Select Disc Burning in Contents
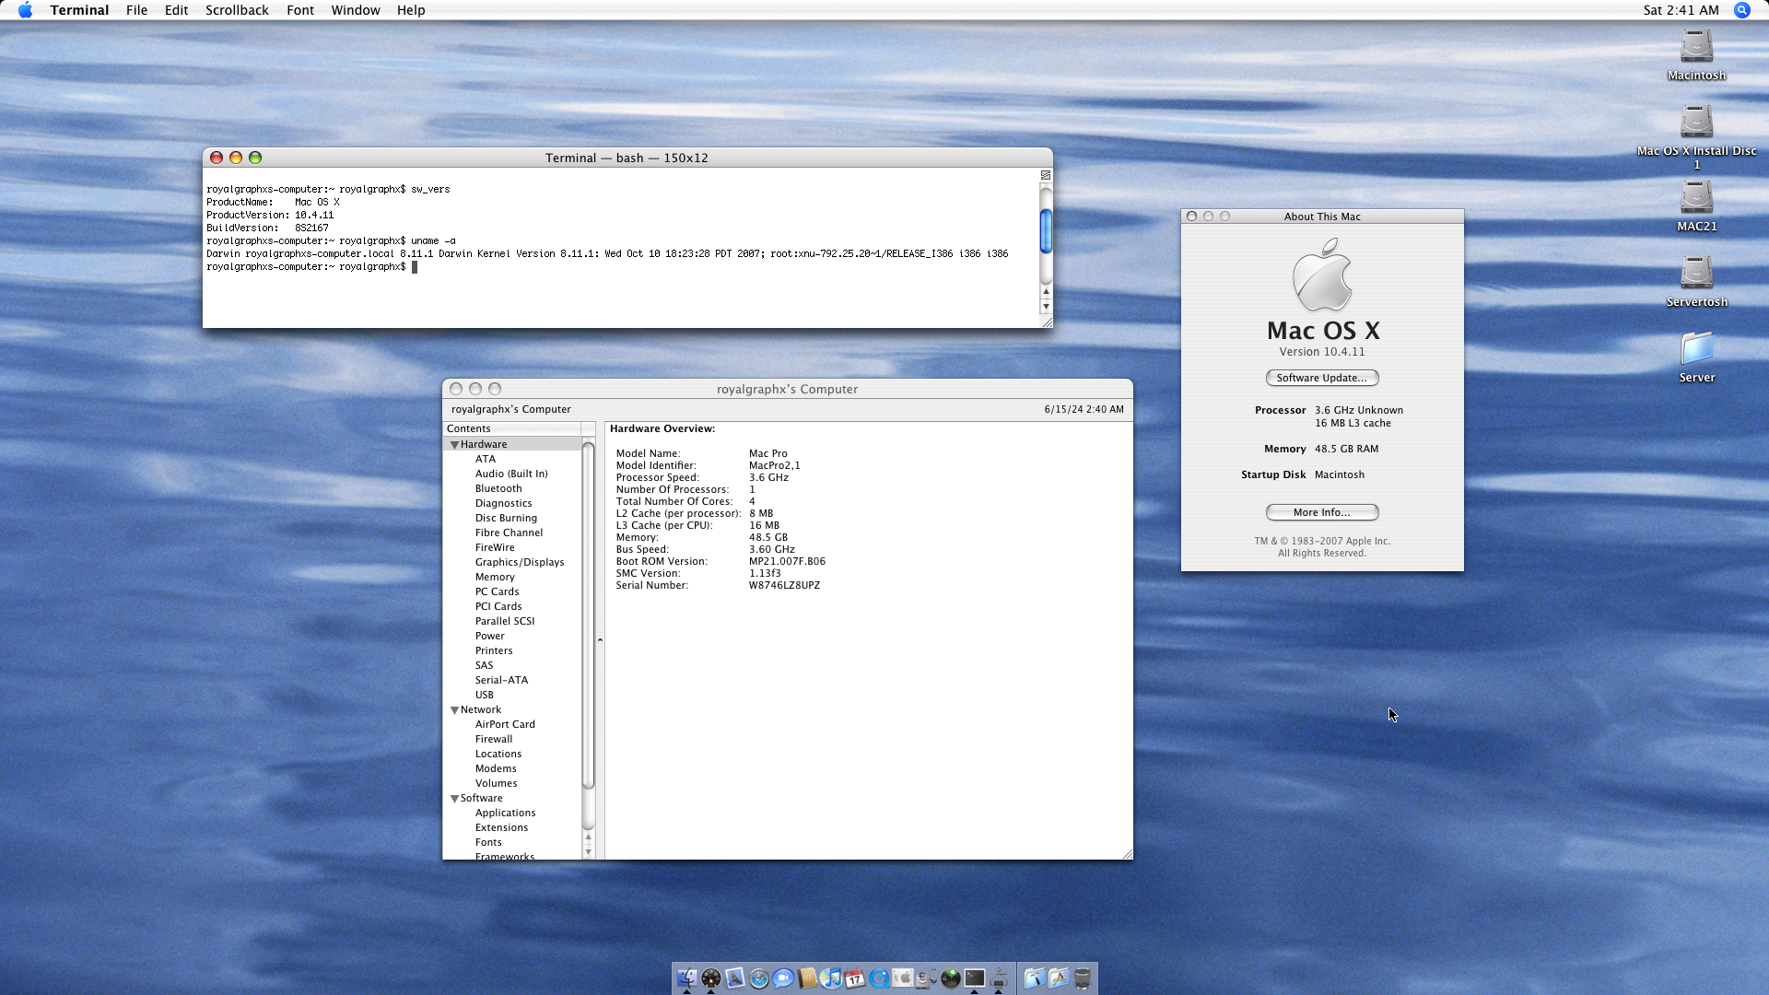 click(506, 518)
